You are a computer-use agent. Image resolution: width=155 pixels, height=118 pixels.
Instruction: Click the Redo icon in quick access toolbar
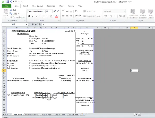(x=16, y=2)
